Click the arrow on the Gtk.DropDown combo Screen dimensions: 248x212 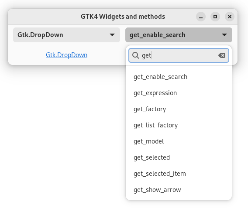click(112, 35)
